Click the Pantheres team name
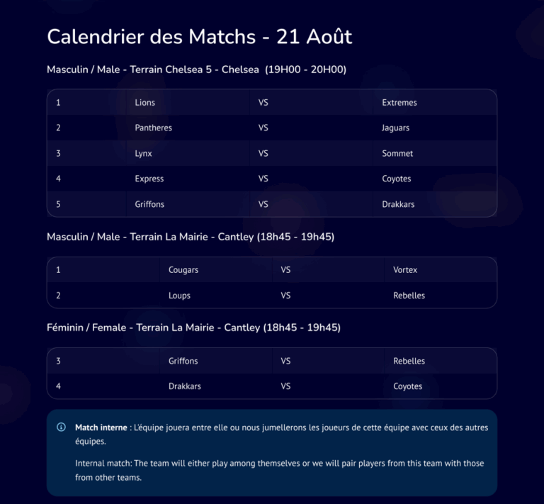The width and height of the screenshot is (544, 504). [153, 128]
